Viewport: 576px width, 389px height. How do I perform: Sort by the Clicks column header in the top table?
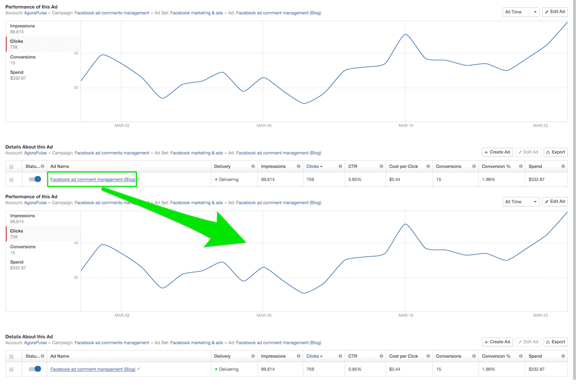click(x=314, y=167)
